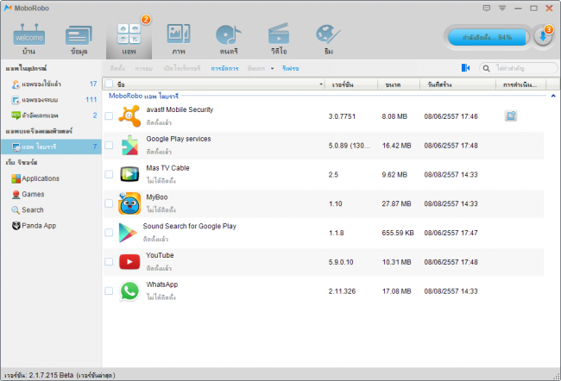This screenshot has height=381, width=561.
Task: Click the installing 94% progress button
Action: [487, 37]
